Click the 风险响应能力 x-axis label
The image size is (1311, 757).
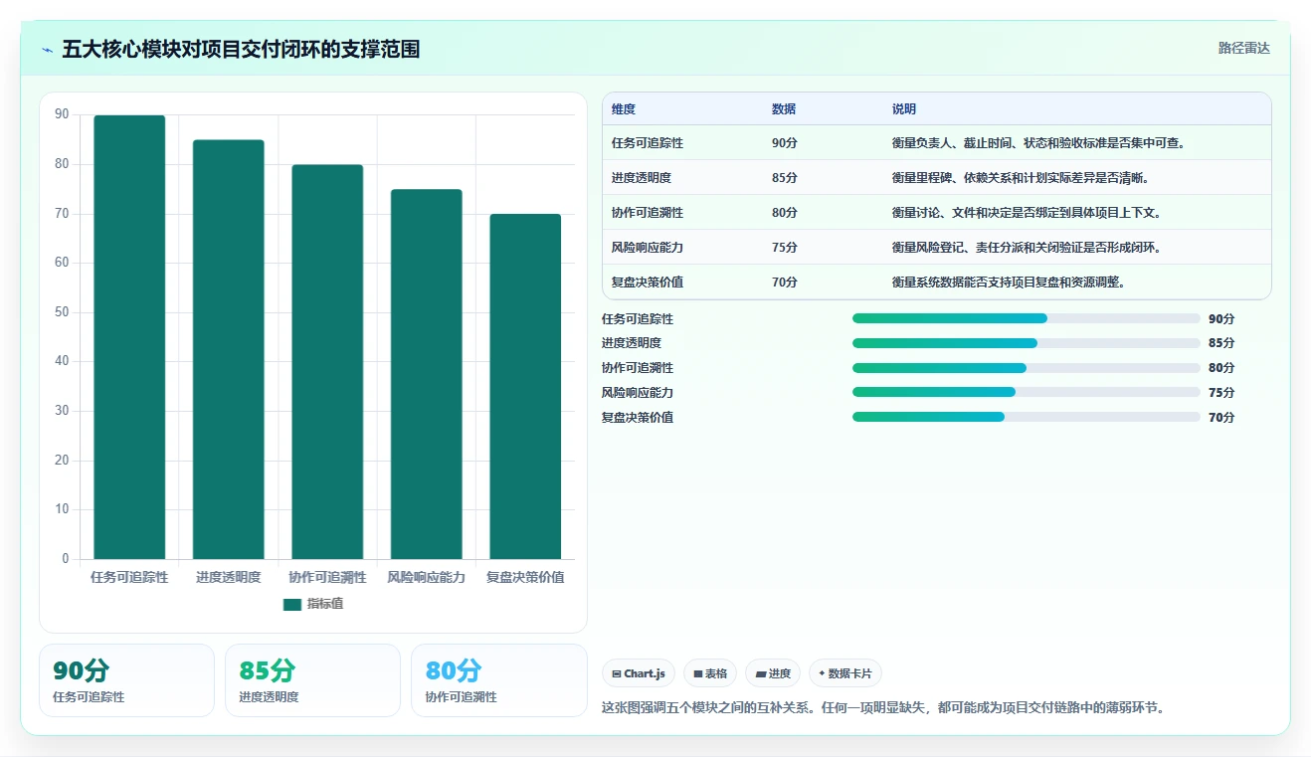426,577
